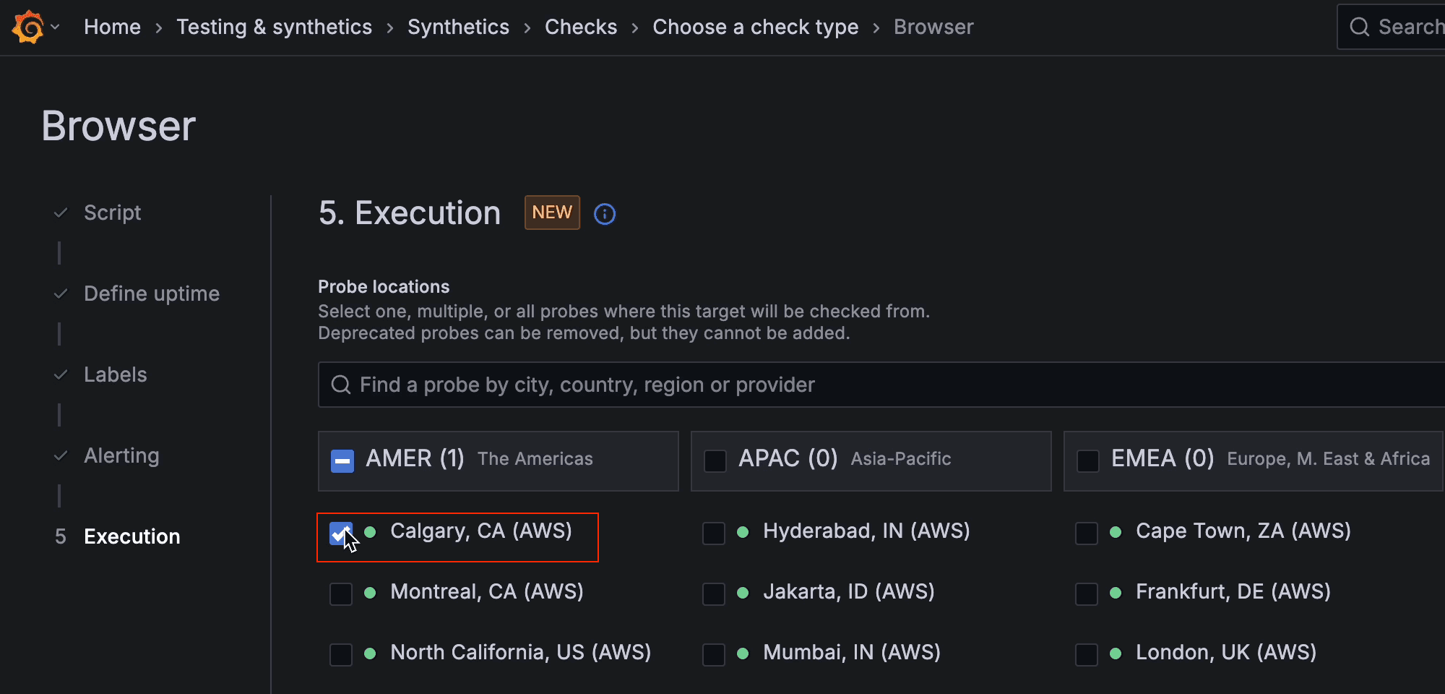Image resolution: width=1445 pixels, height=694 pixels.
Task: Click the magnifier icon in probe search field
Action: pyautogui.click(x=340, y=384)
